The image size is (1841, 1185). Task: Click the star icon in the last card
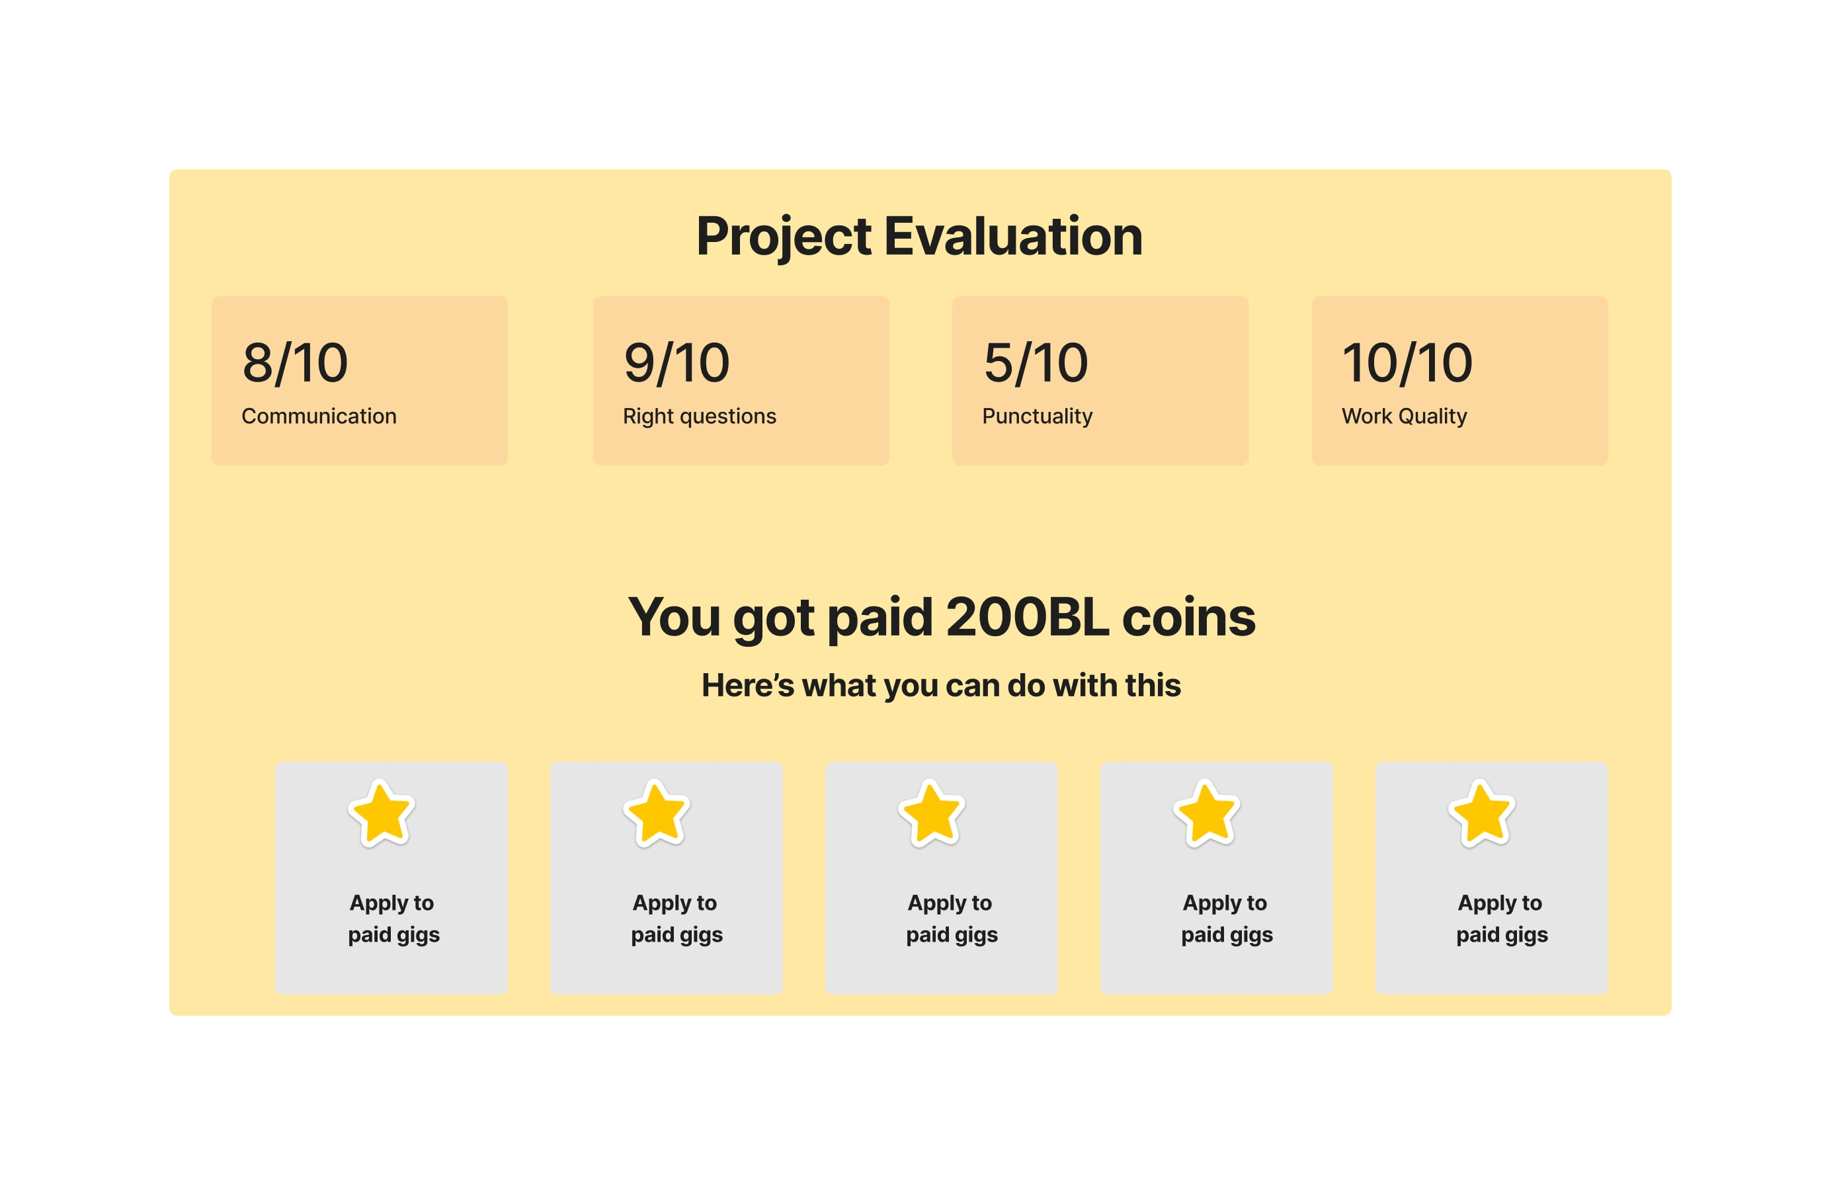1482,813
